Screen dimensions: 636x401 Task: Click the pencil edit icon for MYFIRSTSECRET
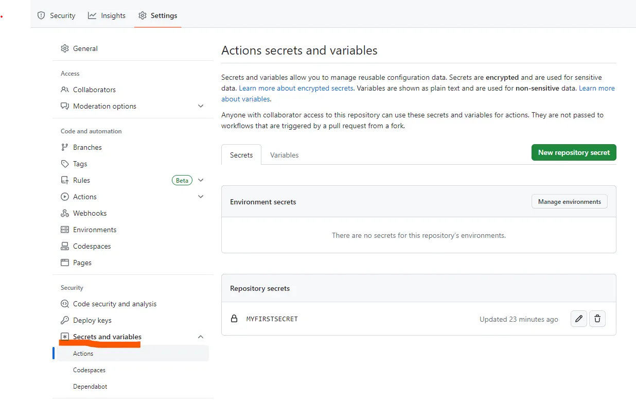click(579, 319)
